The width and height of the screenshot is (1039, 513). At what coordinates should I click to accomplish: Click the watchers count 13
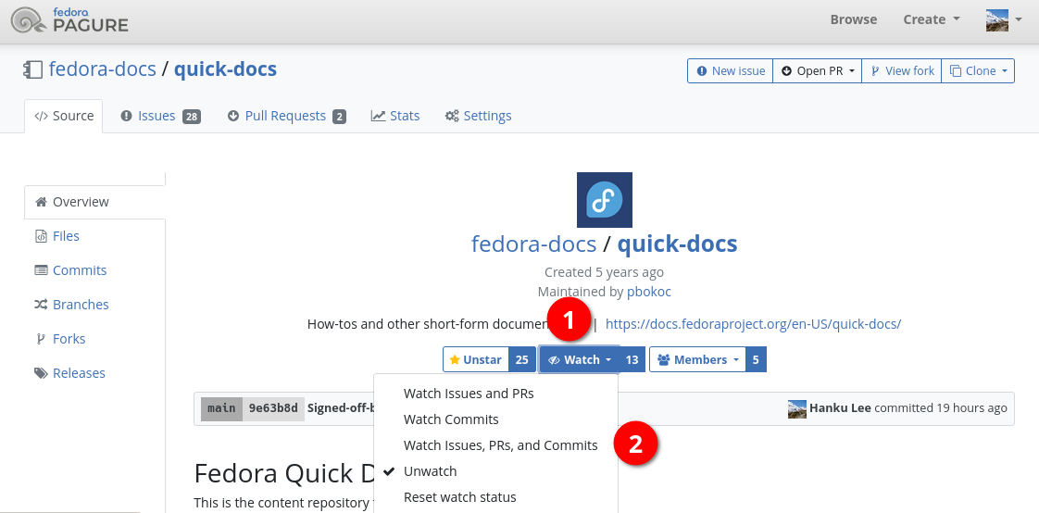[x=632, y=360]
